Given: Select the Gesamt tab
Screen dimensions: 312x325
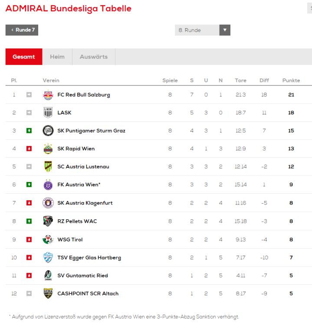Looking at the screenshot, I should (x=24, y=57).
